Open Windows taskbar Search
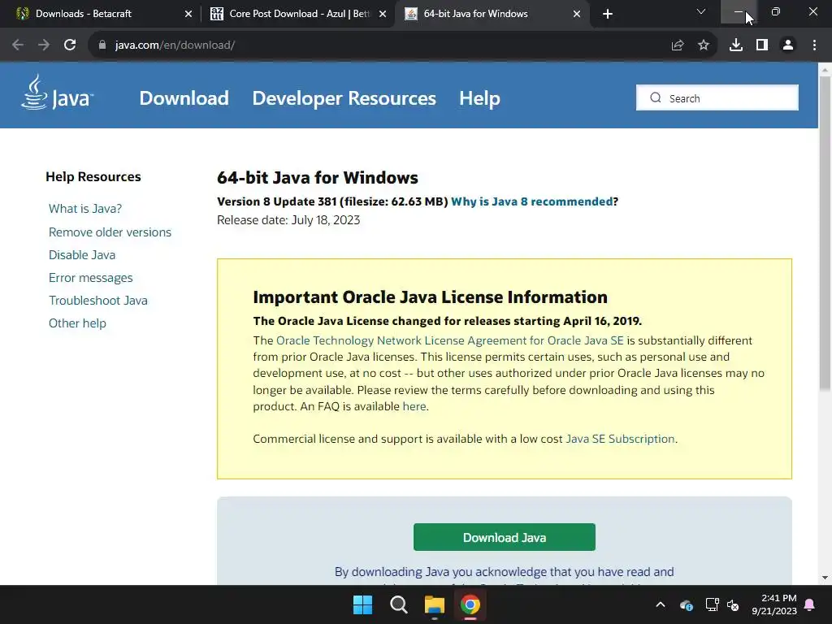The image size is (832, 624). click(398, 604)
